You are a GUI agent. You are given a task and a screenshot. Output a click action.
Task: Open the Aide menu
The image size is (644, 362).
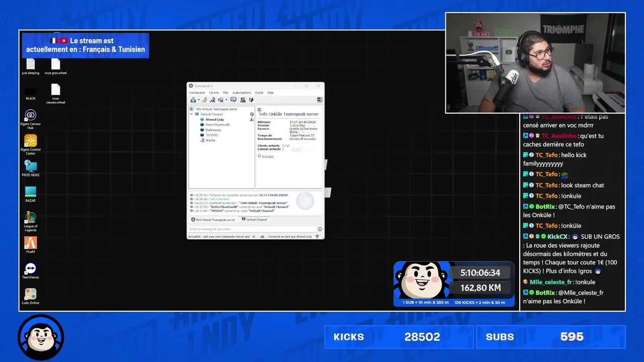click(270, 93)
